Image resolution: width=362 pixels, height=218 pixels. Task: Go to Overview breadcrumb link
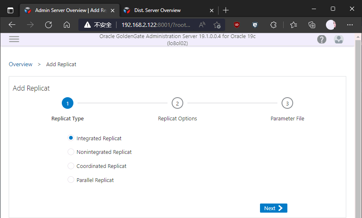click(x=21, y=64)
